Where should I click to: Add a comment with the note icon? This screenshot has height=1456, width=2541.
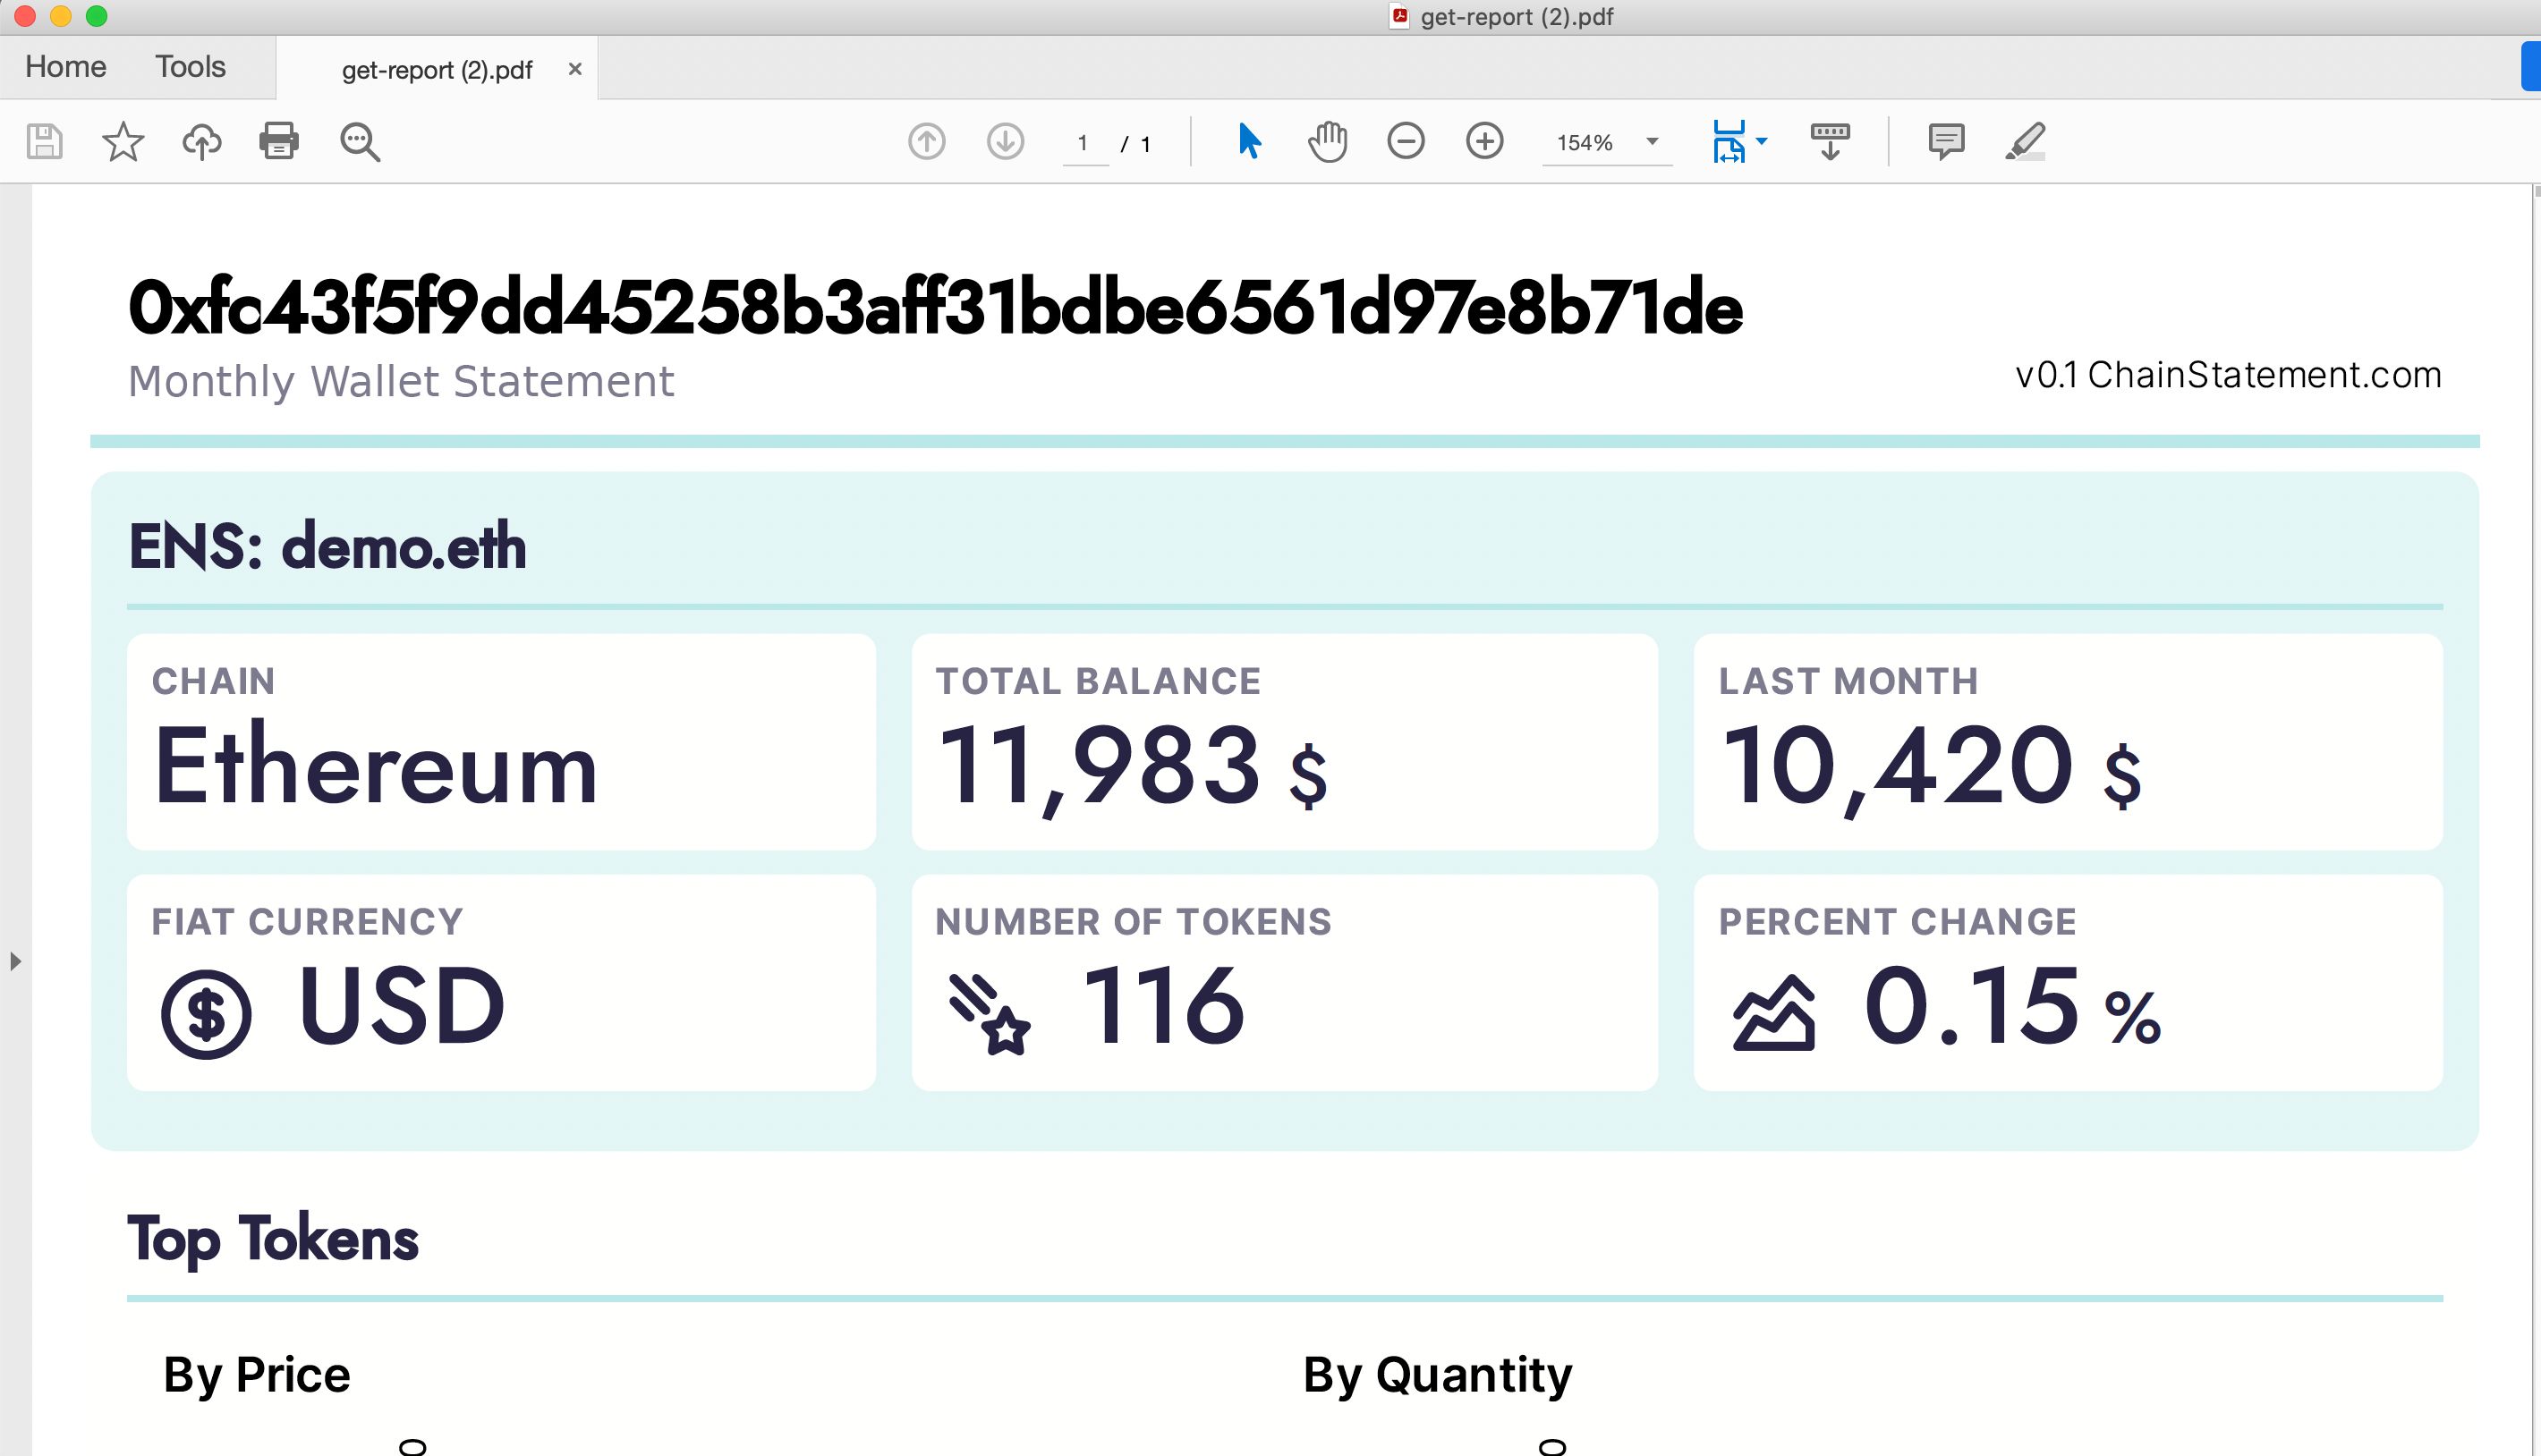(1946, 141)
